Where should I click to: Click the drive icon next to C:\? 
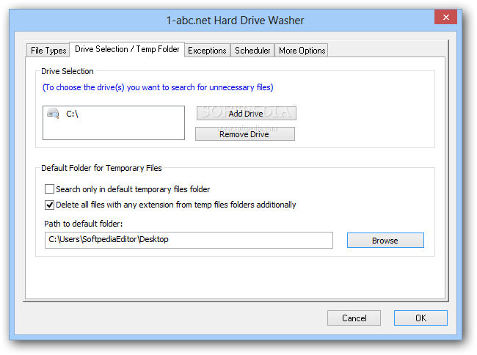54,114
